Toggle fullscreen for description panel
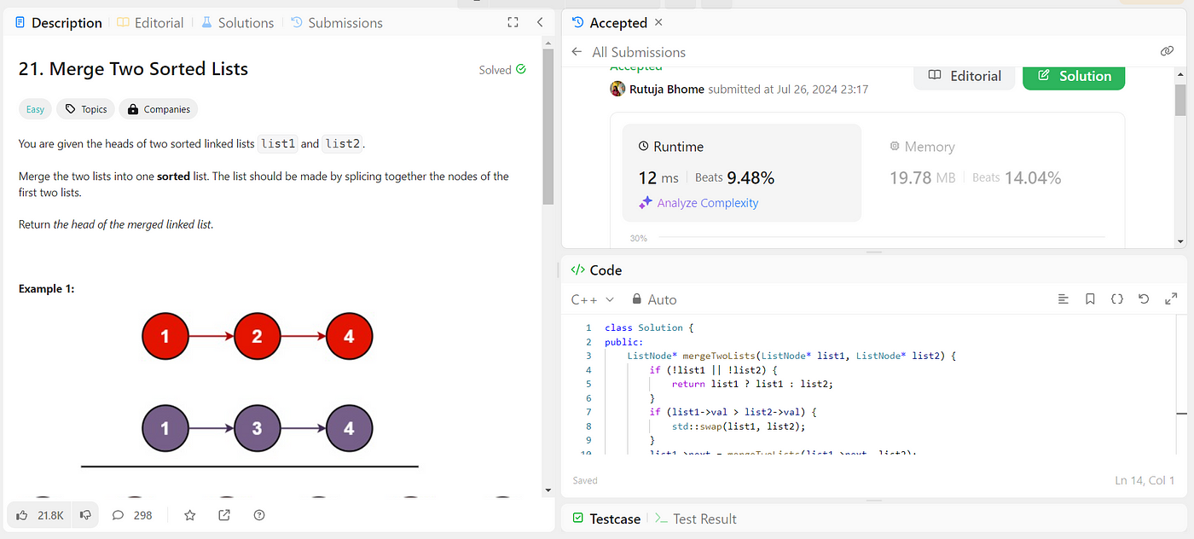Image resolution: width=1194 pixels, height=539 pixels. [513, 23]
